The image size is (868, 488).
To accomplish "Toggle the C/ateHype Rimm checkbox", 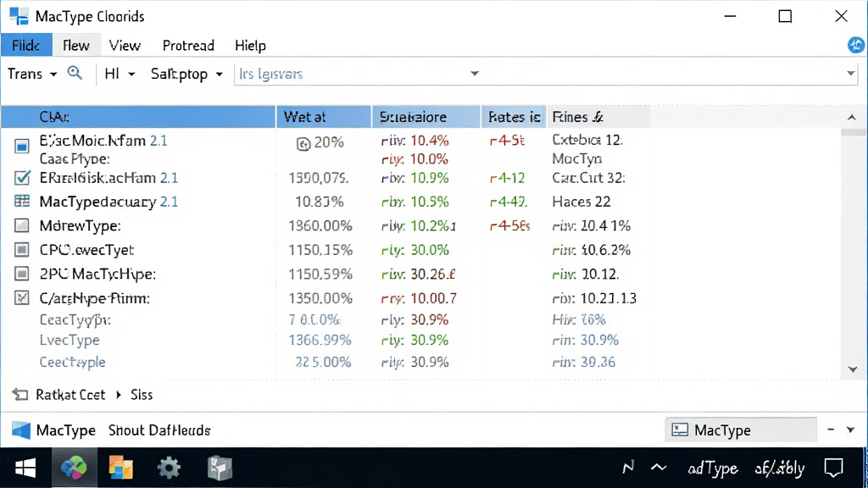I will tap(21, 298).
